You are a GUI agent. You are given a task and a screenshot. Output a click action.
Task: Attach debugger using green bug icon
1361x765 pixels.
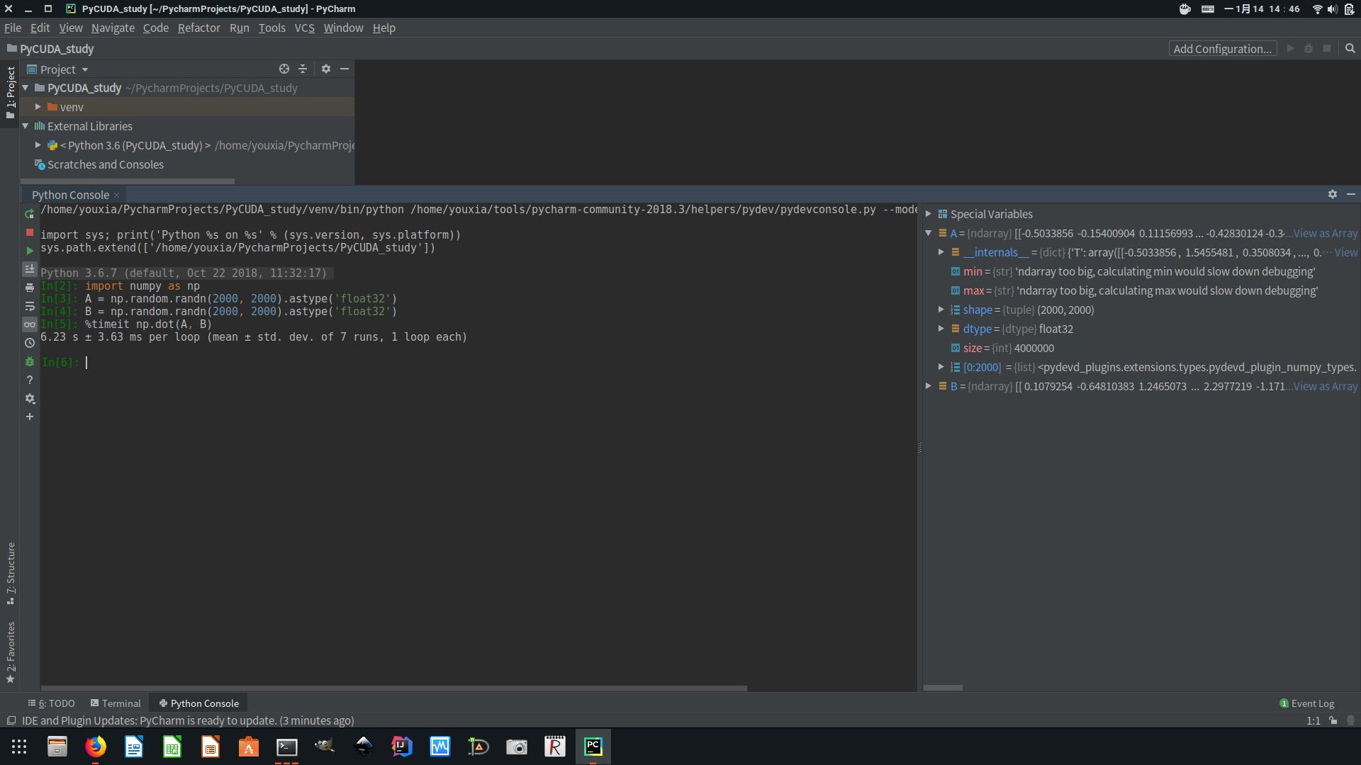click(x=29, y=362)
